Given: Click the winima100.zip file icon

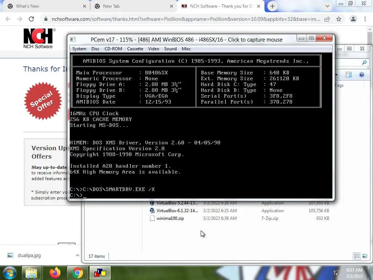Looking at the screenshot, I should [x=152, y=218].
